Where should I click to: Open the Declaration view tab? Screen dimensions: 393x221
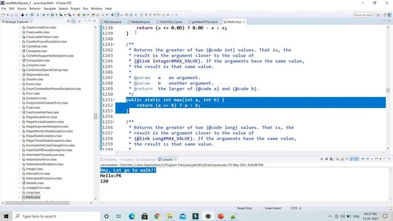[146, 160]
